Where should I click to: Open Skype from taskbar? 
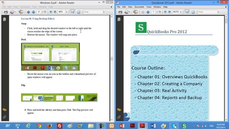click(x=174, y=126)
